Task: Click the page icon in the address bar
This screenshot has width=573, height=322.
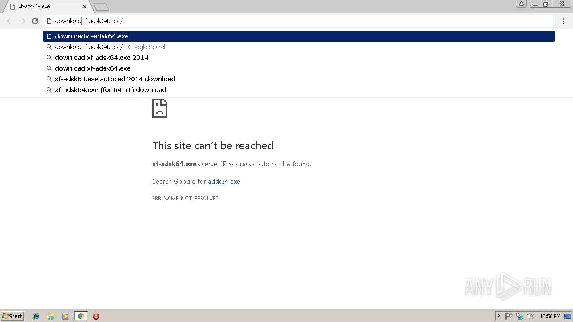Action: coord(49,21)
